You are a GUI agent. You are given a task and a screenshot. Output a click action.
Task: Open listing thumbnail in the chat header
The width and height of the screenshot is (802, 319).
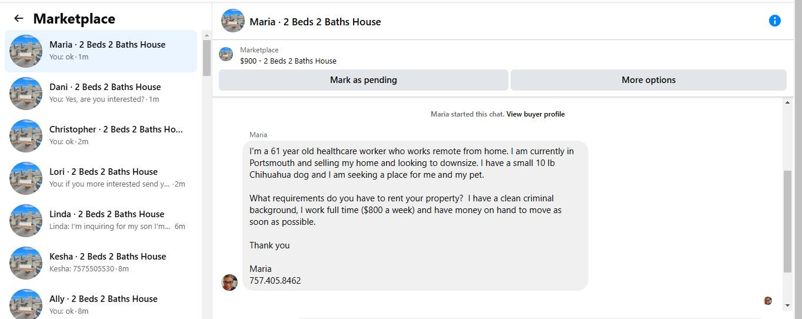(233, 21)
